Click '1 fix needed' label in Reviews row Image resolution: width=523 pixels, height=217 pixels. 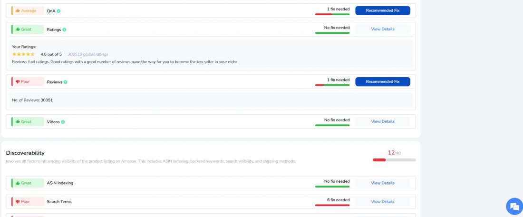pos(338,80)
